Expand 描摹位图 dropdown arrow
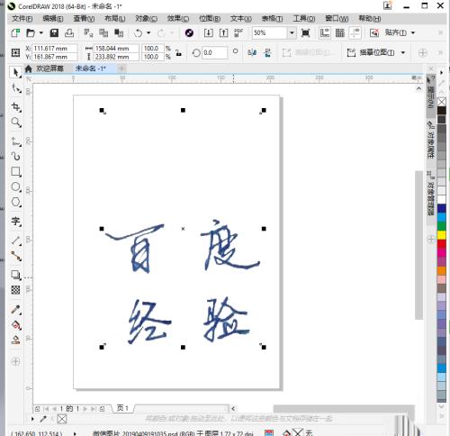 click(x=403, y=53)
